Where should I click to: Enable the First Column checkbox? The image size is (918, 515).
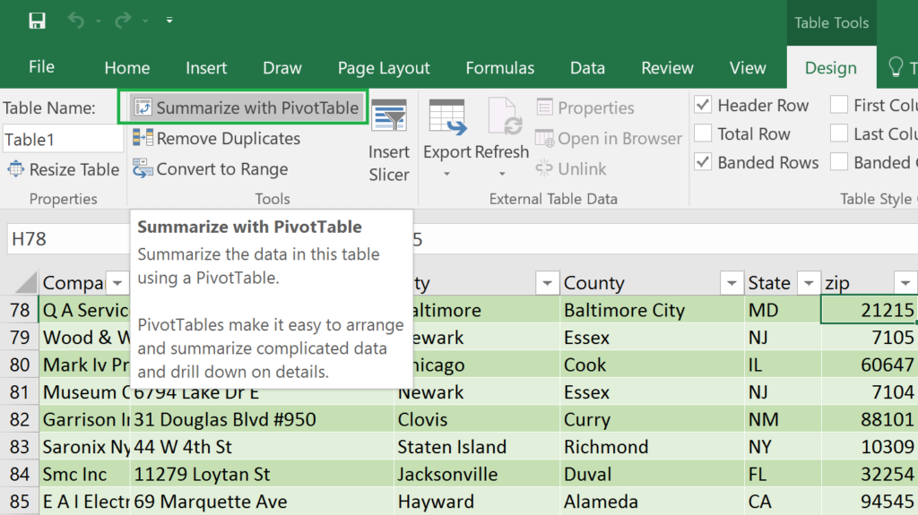(x=839, y=106)
